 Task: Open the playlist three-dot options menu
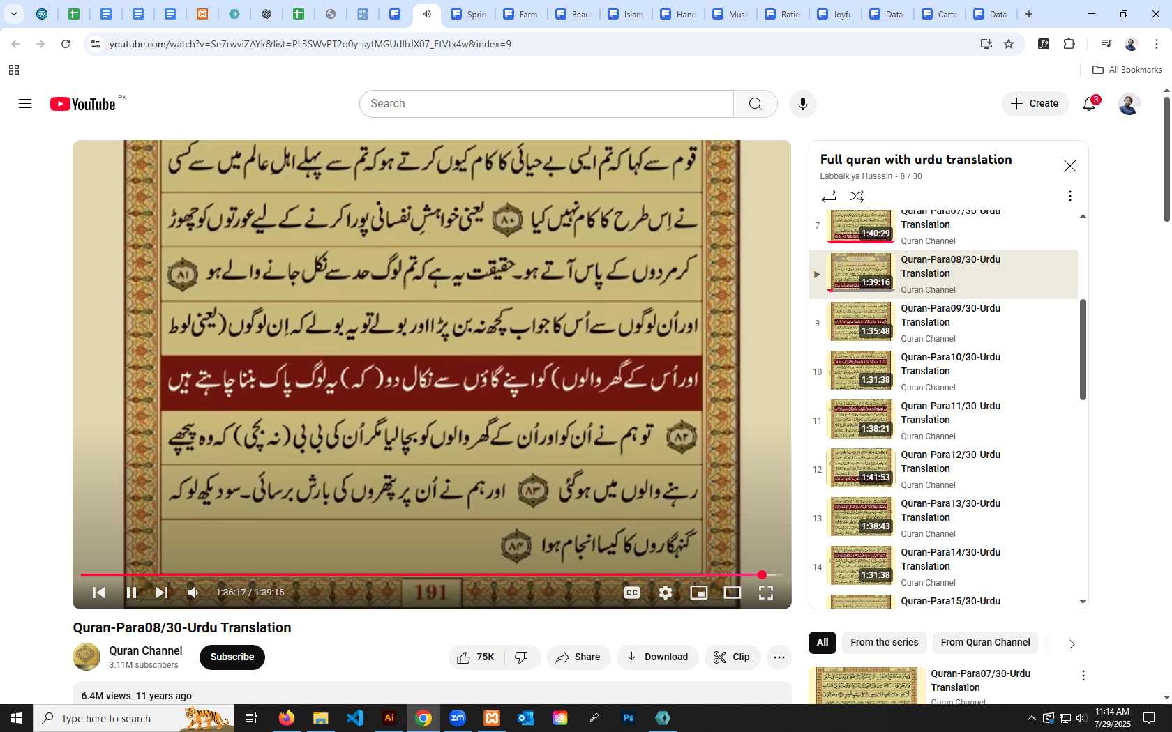pos(1070,196)
